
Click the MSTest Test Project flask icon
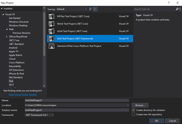point(51,16)
